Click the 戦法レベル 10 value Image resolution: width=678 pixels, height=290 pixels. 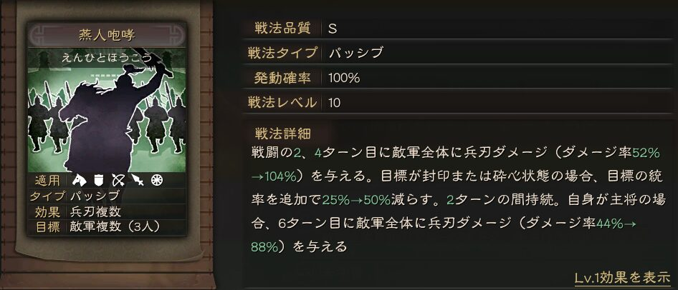(x=334, y=102)
